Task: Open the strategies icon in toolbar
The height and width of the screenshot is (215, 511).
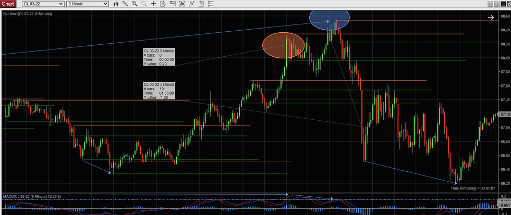Action: 201,4
